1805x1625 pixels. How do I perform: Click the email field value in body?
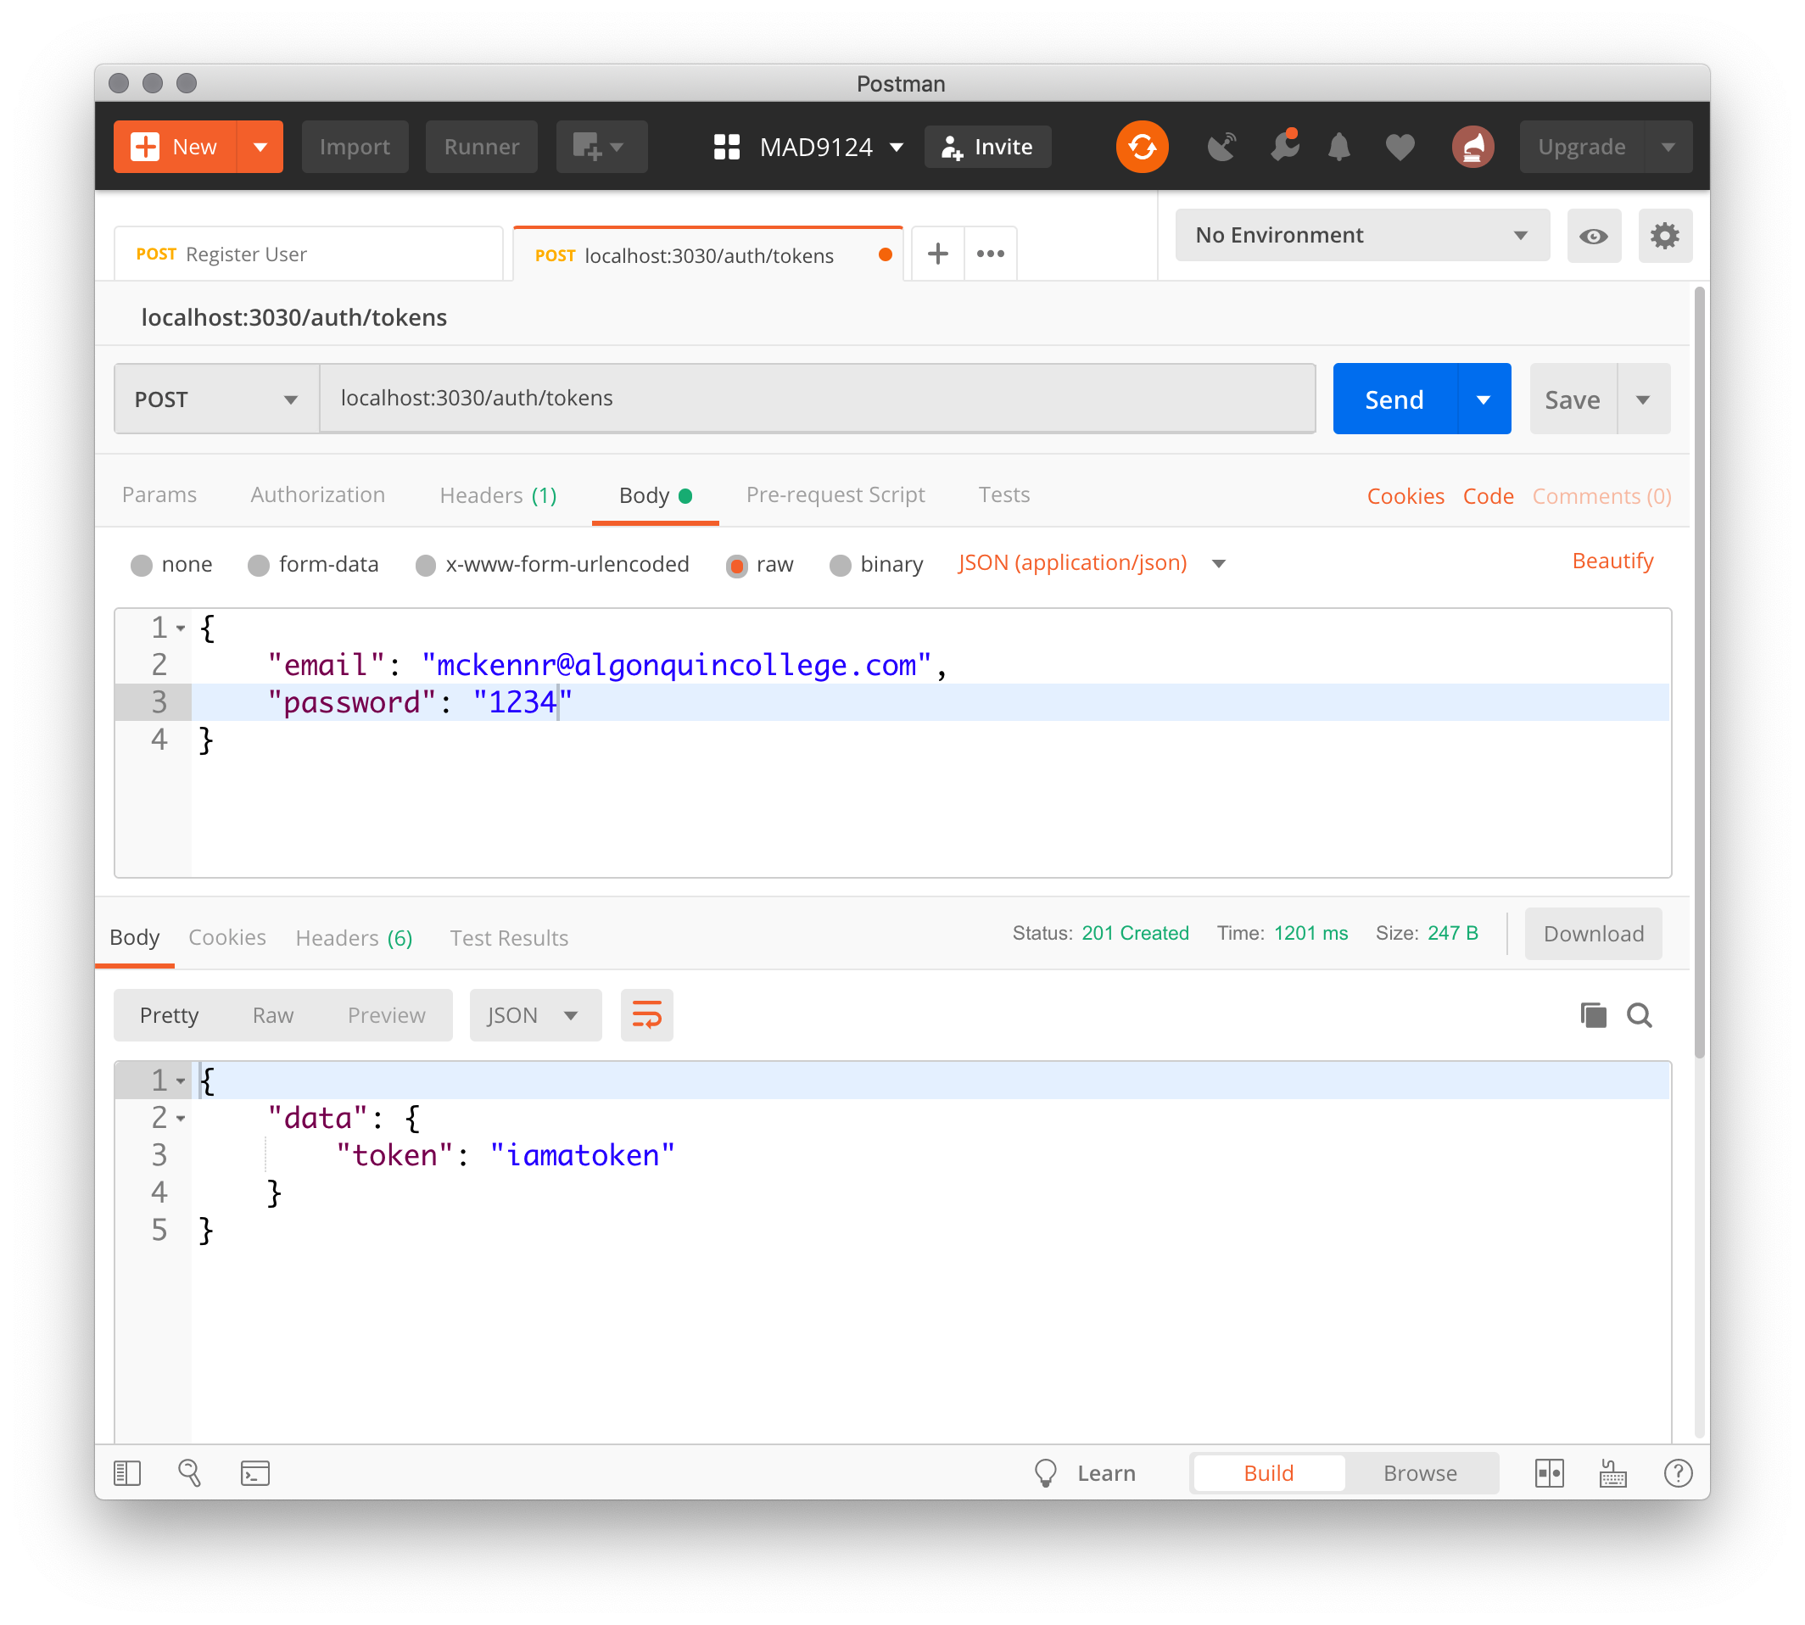(676, 663)
